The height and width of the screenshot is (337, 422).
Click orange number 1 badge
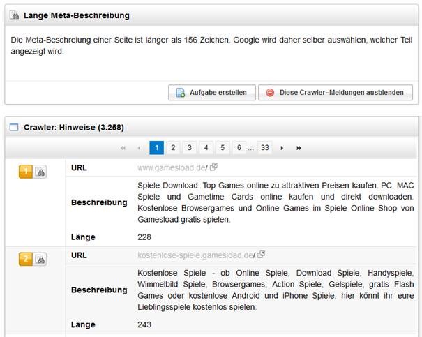[26, 172]
